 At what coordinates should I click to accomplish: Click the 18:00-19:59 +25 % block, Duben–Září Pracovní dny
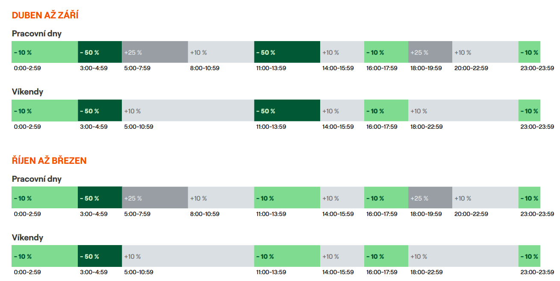(430, 52)
